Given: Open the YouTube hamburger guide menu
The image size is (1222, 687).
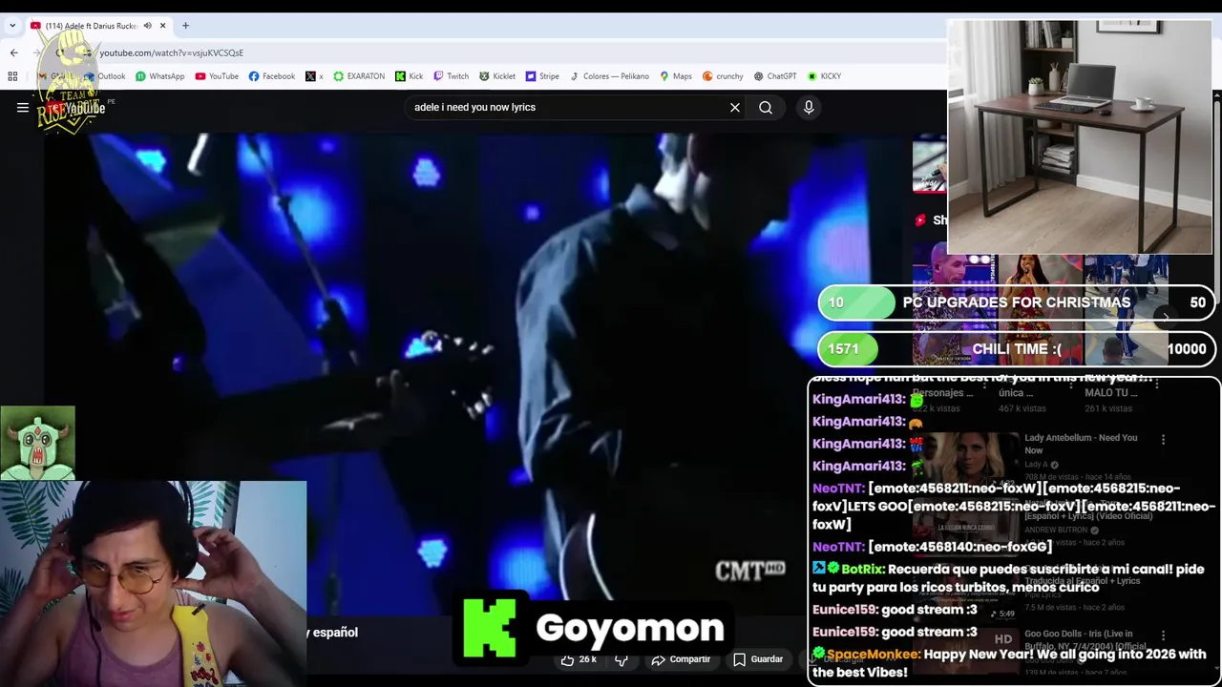Looking at the screenshot, I should (x=23, y=108).
